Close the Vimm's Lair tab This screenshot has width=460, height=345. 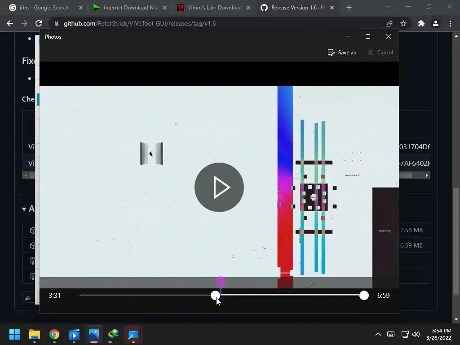[x=248, y=8]
